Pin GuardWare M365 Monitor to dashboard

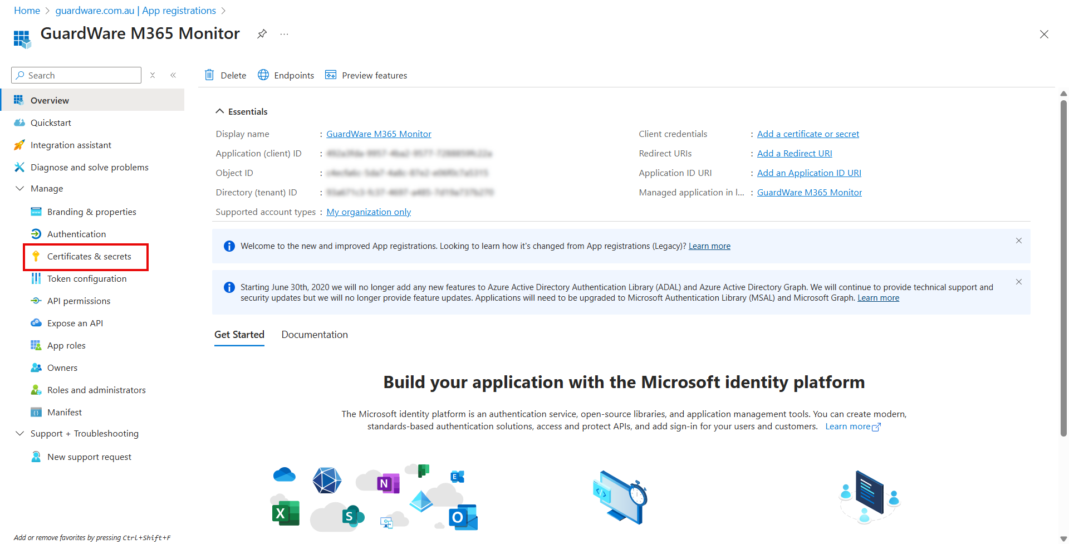[x=262, y=33]
